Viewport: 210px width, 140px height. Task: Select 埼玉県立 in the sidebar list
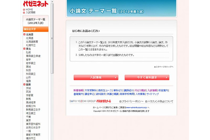(31, 113)
